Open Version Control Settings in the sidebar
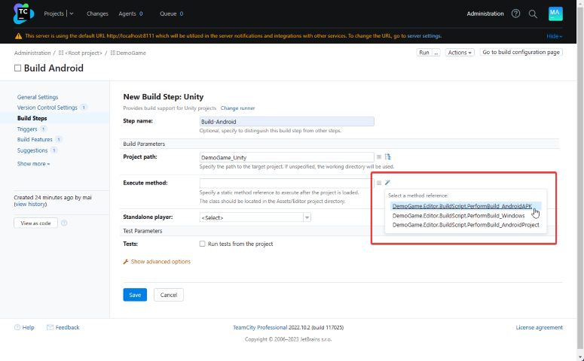The height and width of the screenshot is (361, 584). coord(47,108)
